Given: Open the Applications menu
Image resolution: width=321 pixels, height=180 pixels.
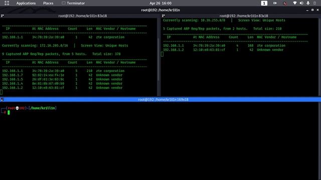Looking at the screenshot, I should tap(26, 3).
